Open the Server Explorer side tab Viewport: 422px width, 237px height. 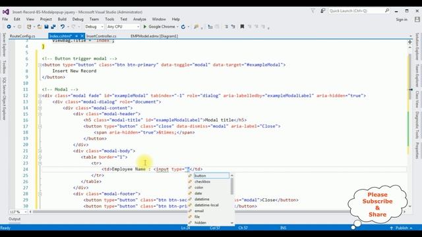click(x=4, y=45)
